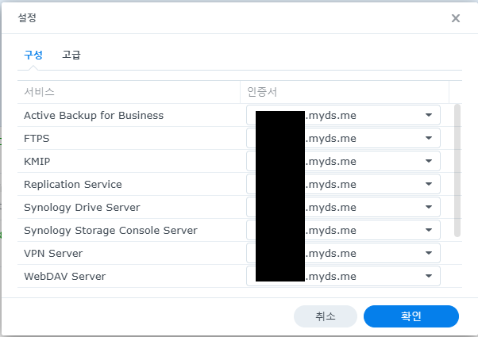Open certificate dropdown for KMIP

tap(343, 161)
